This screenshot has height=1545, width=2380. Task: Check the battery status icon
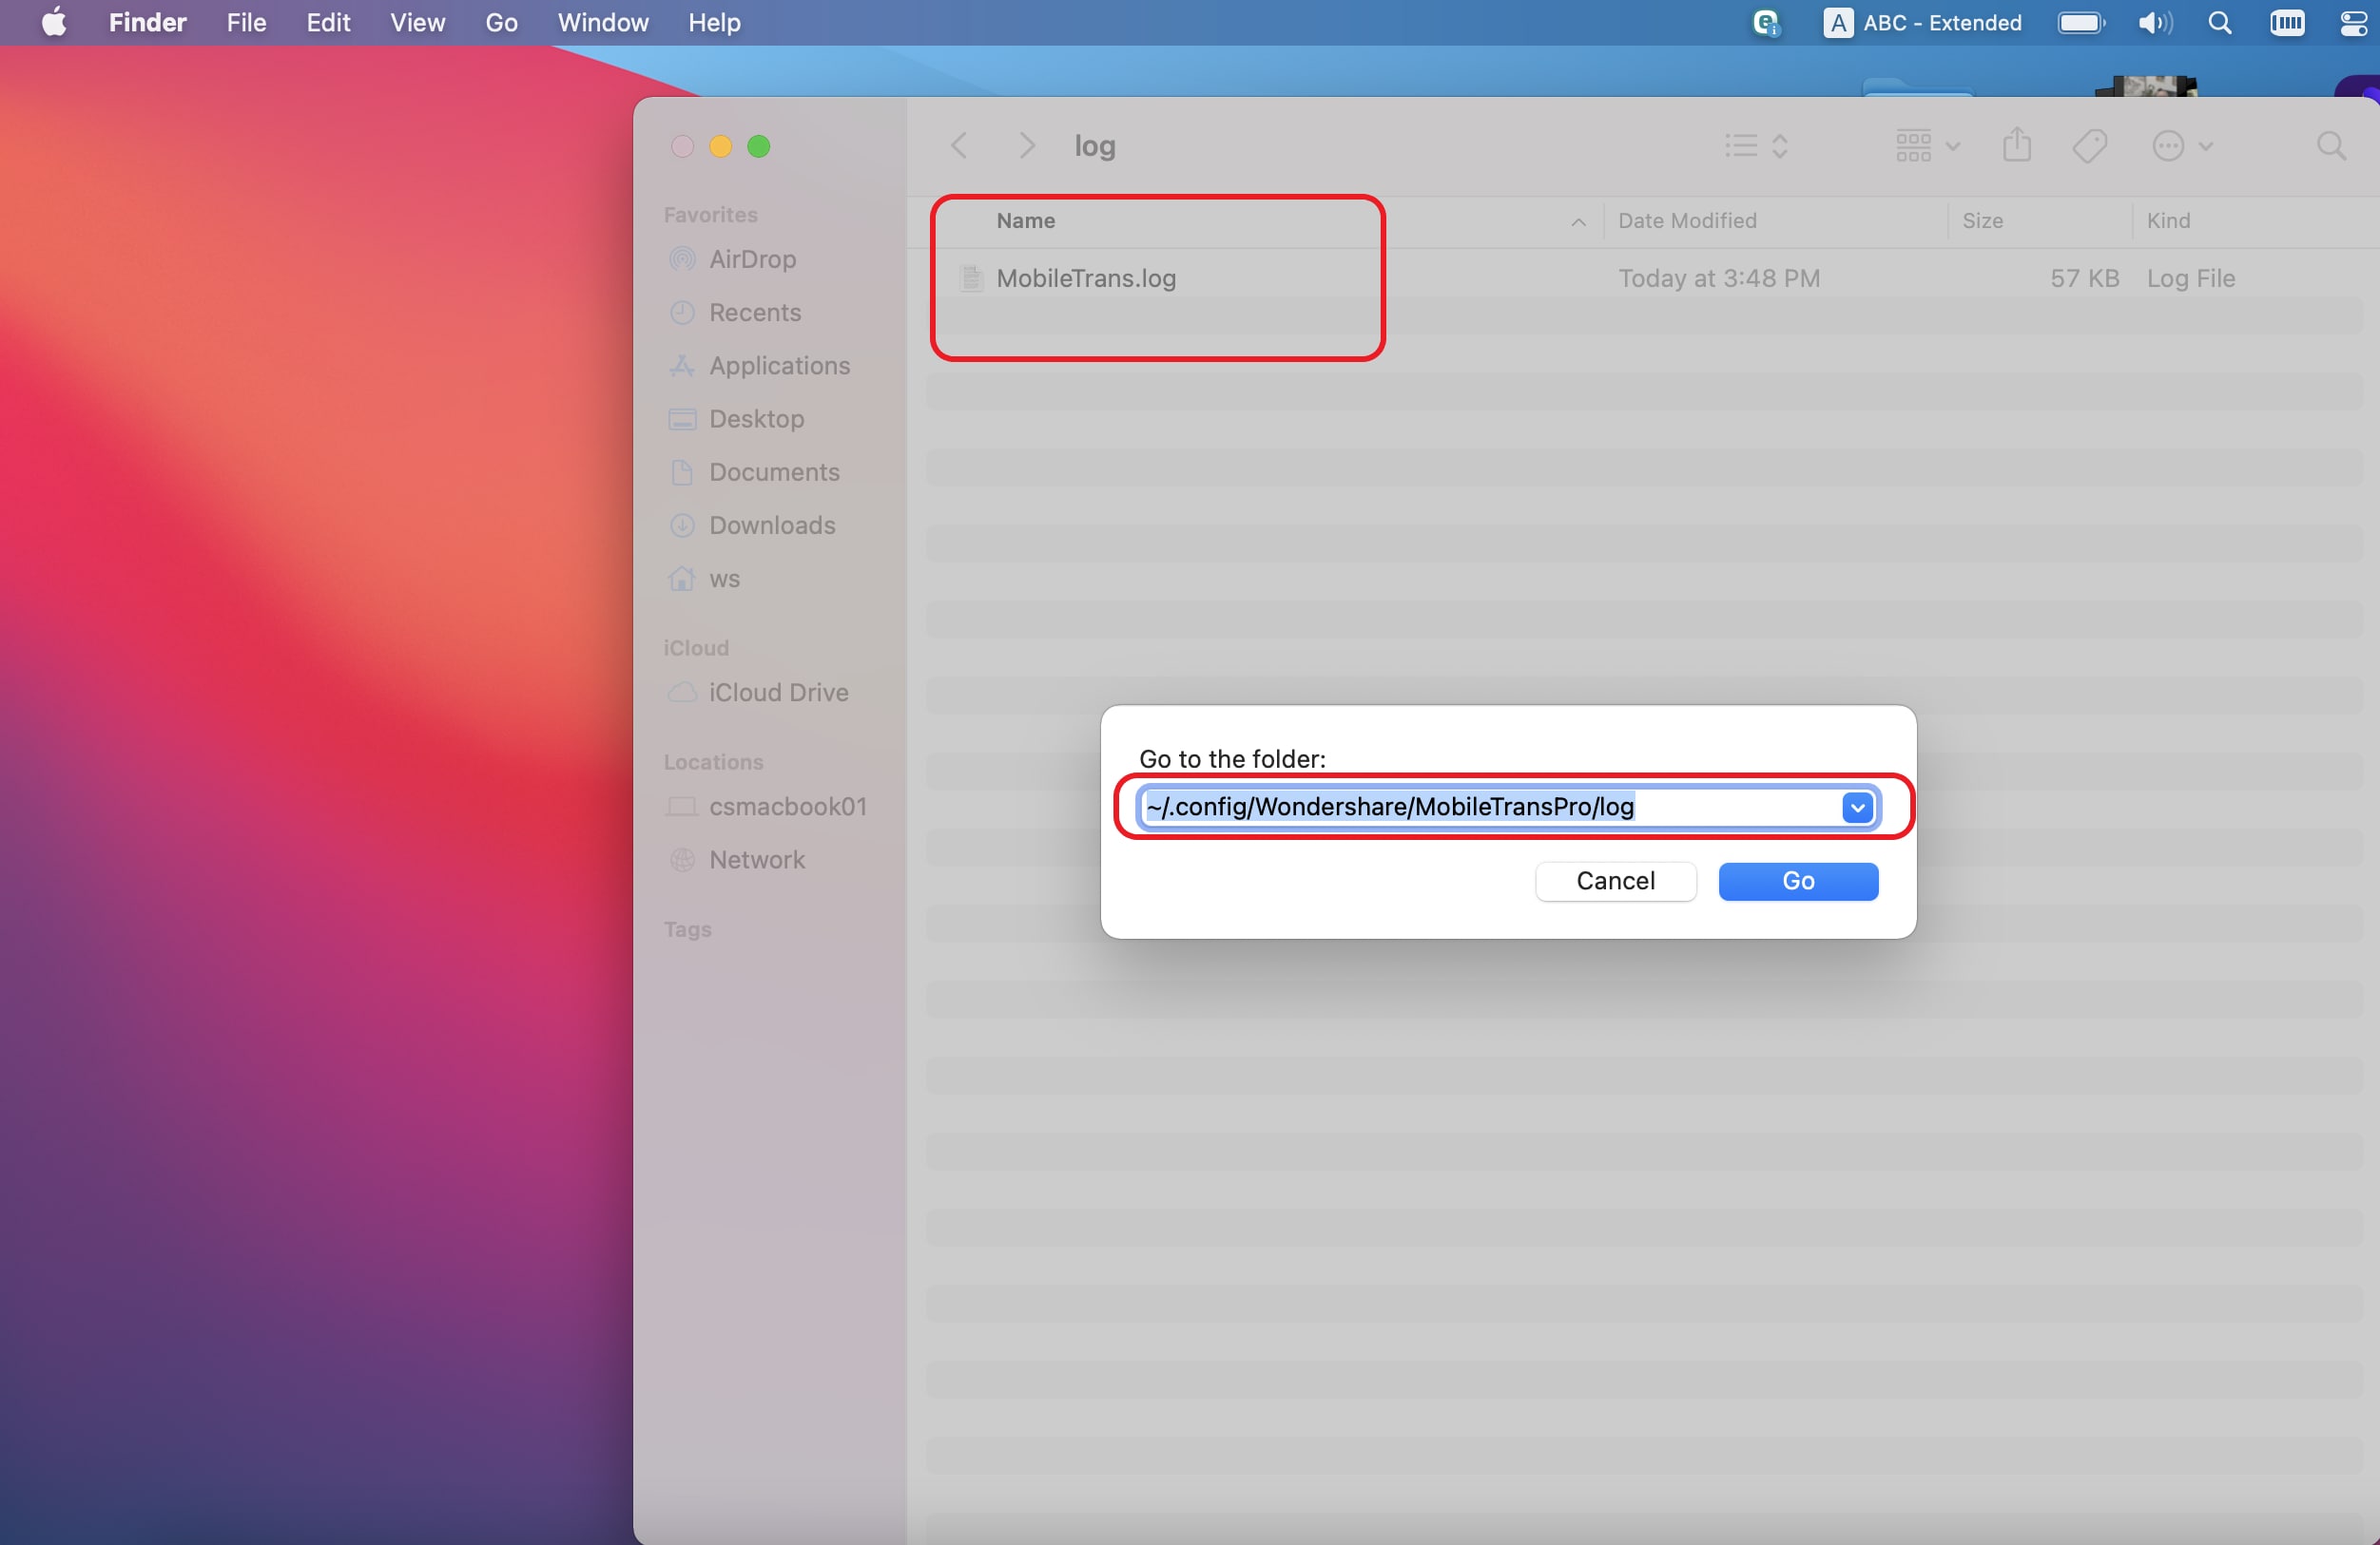2082,22
